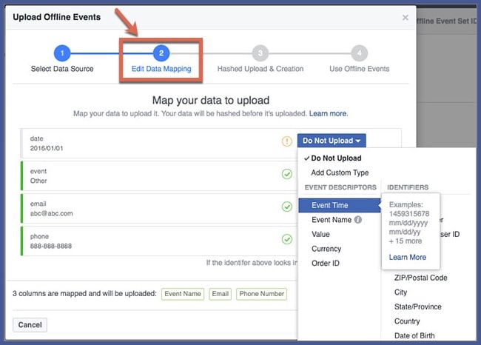This screenshot has width=481, height=345.
Task: Choose City identifier
Action: (x=400, y=292)
